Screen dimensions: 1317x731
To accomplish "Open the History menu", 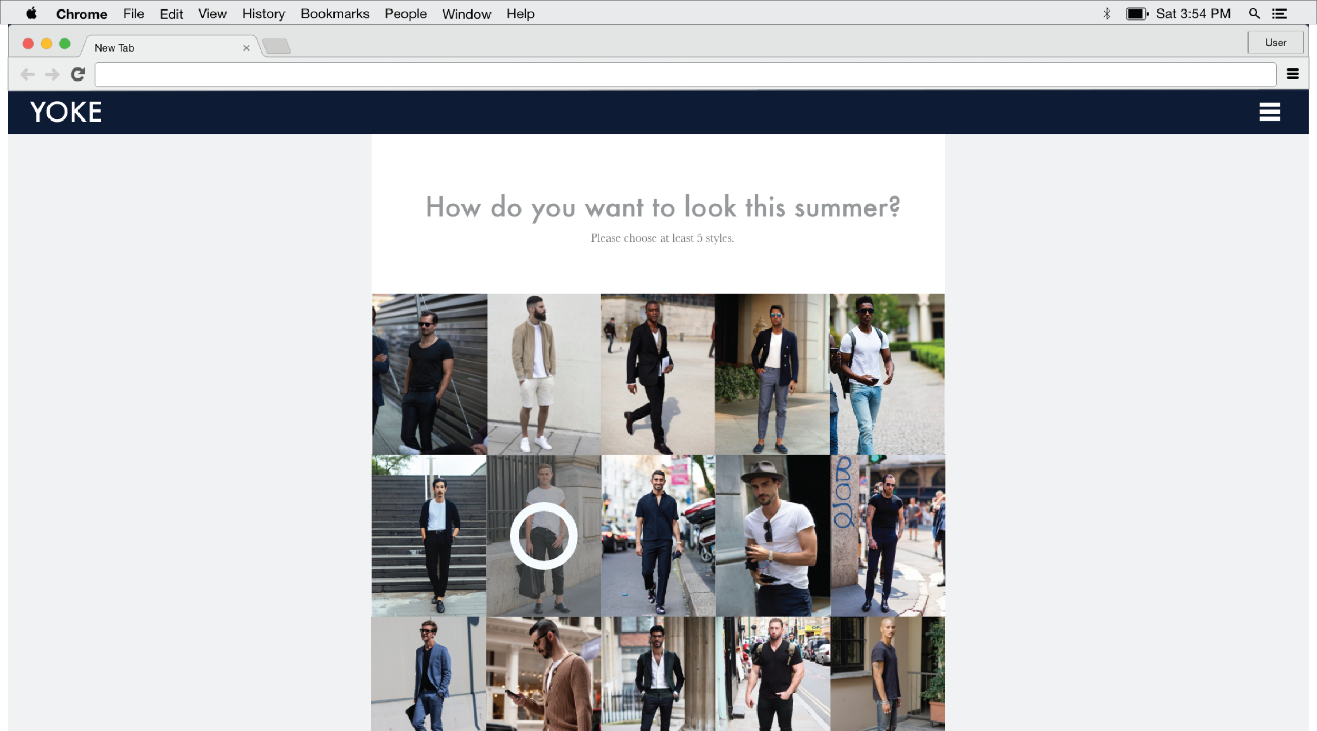I will (263, 14).
